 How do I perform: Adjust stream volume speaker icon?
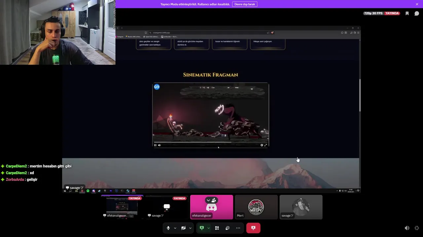[x=407, y=228]
